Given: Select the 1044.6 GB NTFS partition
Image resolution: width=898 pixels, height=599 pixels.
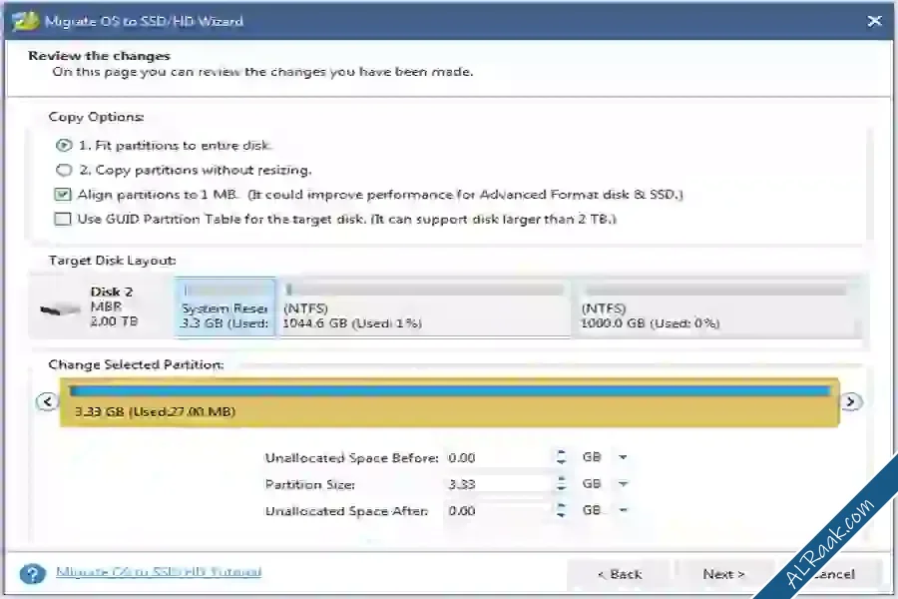Looking at the screenshot, I should (x=424, y=307).
